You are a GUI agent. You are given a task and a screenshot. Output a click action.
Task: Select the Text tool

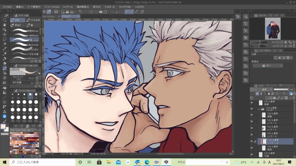point(4,112)
